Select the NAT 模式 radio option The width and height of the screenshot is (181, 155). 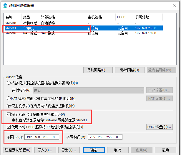pos(9,98)
